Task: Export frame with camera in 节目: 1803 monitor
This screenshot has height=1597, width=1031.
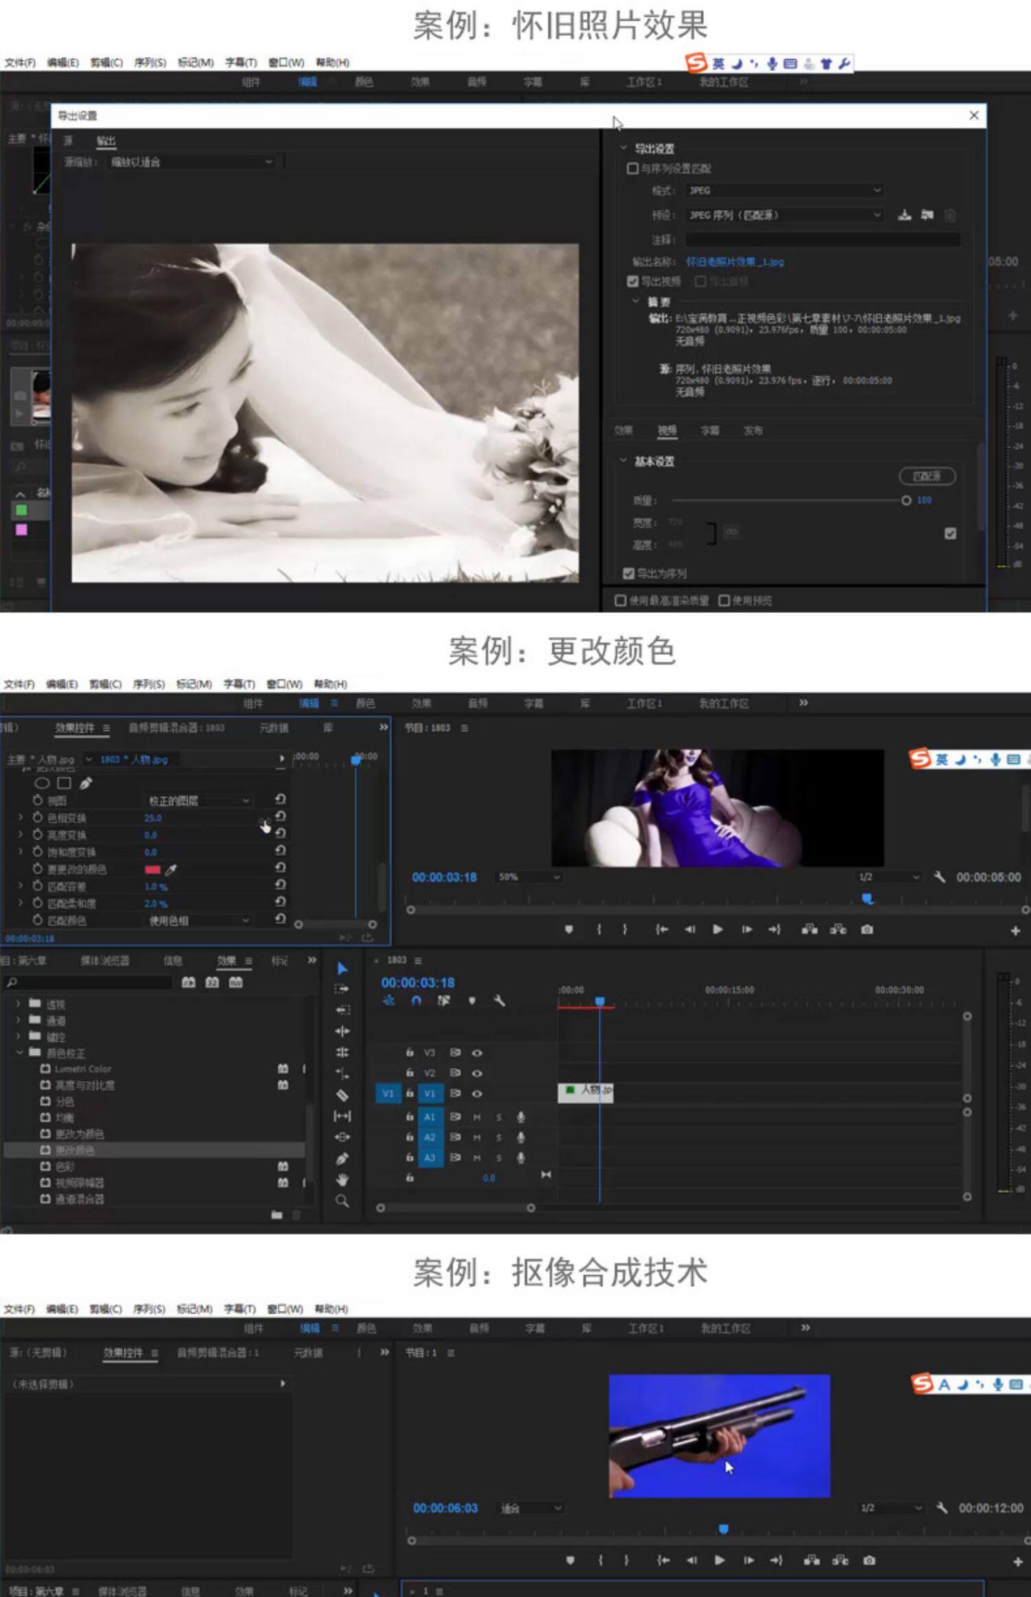Action: [867, 929]
